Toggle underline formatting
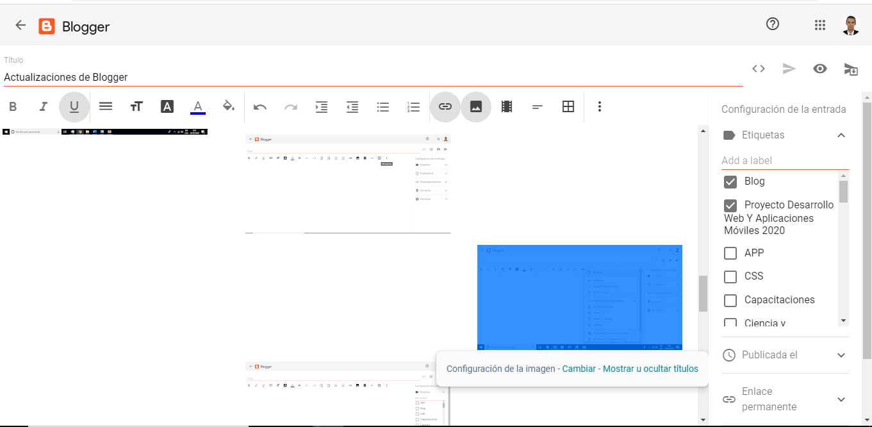This screenshot has width=872, height=427. [74, 107]
